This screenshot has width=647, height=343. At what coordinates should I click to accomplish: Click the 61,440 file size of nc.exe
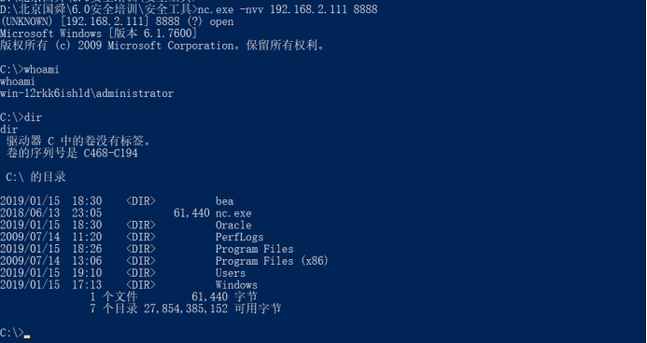tap(192, 213)
